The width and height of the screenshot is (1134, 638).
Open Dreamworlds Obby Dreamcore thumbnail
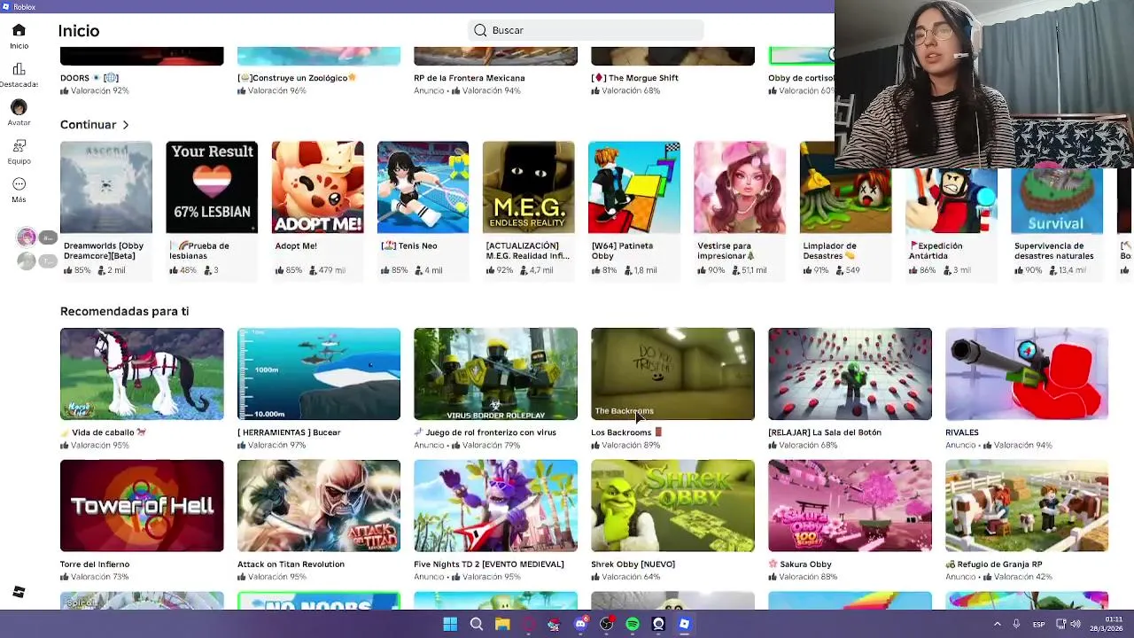click(106, 187)
